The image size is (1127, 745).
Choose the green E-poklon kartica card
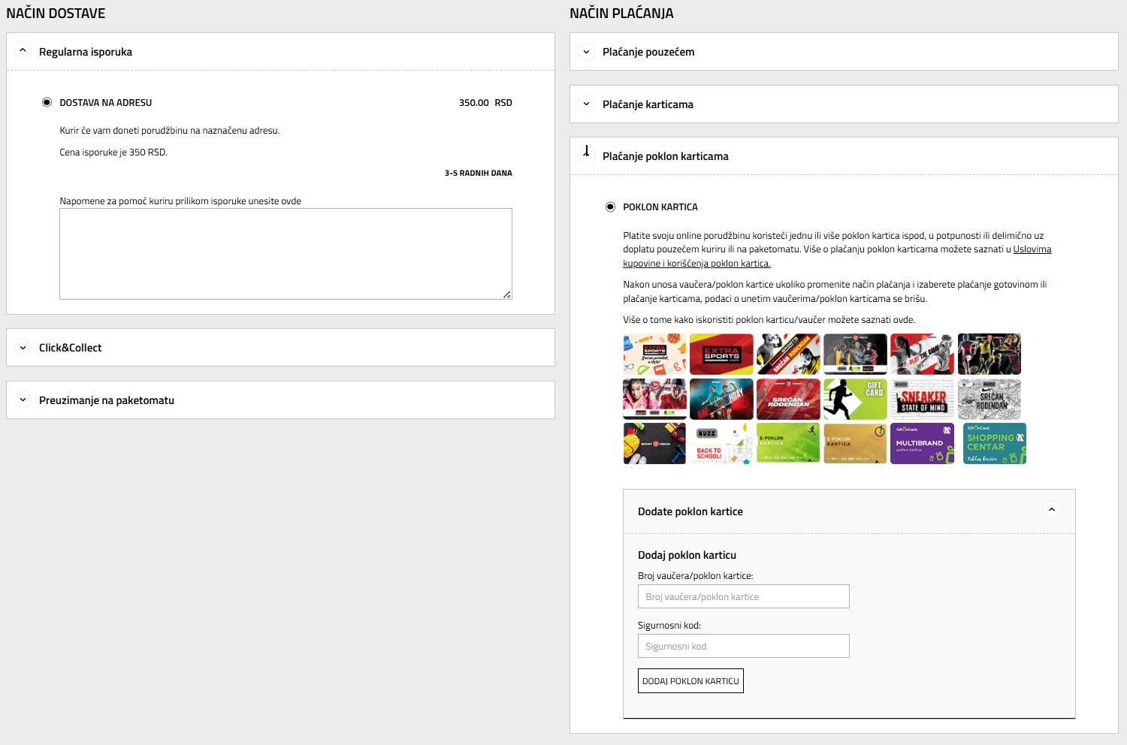click(788, 444)
